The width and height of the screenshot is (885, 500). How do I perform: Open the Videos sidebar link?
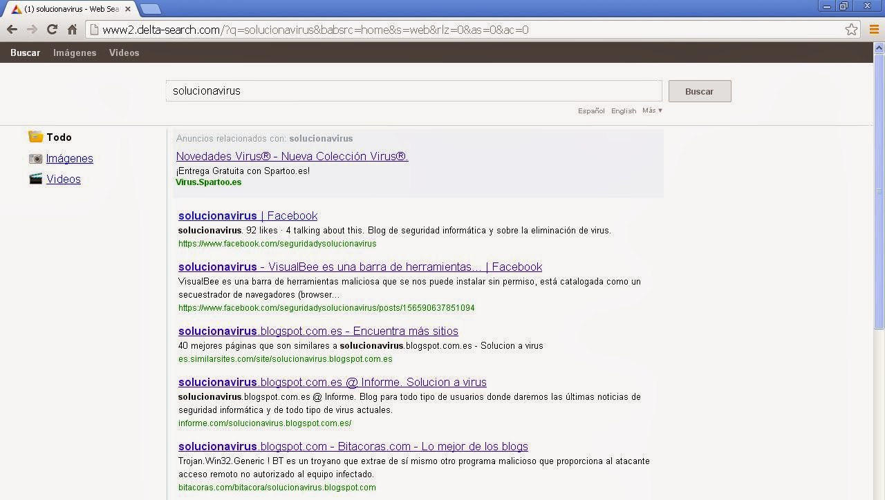point(64,179)
